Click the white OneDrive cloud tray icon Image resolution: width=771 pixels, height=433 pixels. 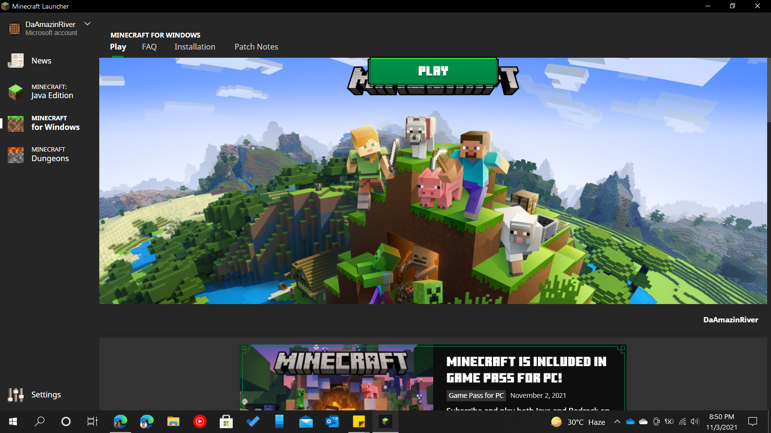point(643,421)
